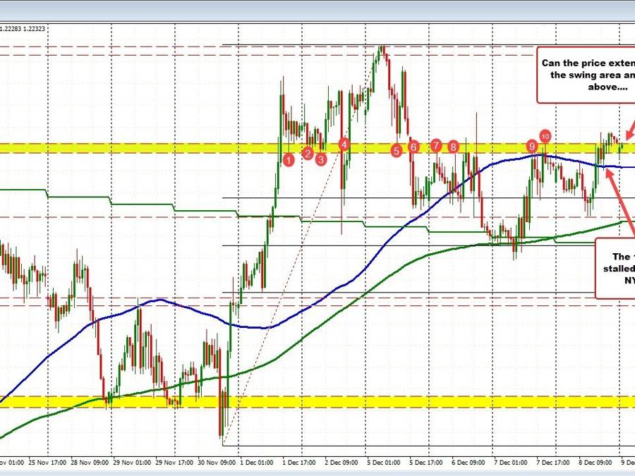Viewport: 635px width, 476px height.
Task: Select the "stalled" annotation box at lower right
Action: click(615, 268)
